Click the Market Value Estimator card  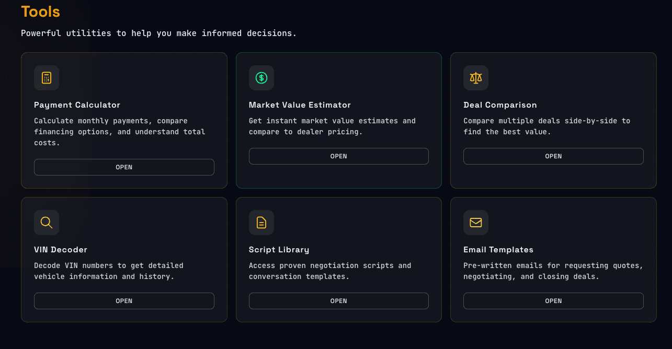coord(338,120)
